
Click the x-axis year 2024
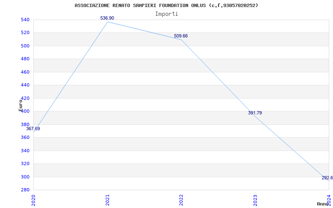click(329, 200)
